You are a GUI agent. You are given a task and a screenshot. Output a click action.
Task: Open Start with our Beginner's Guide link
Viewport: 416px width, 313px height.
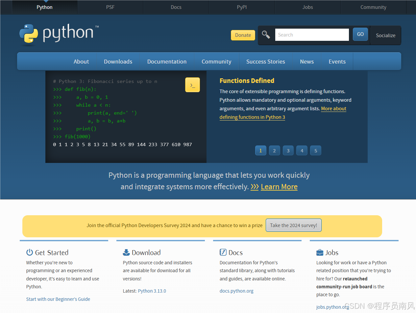click(x=58, y=299)
